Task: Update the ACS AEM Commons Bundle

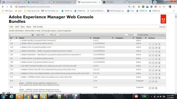Action: click(x=156, y=67)
